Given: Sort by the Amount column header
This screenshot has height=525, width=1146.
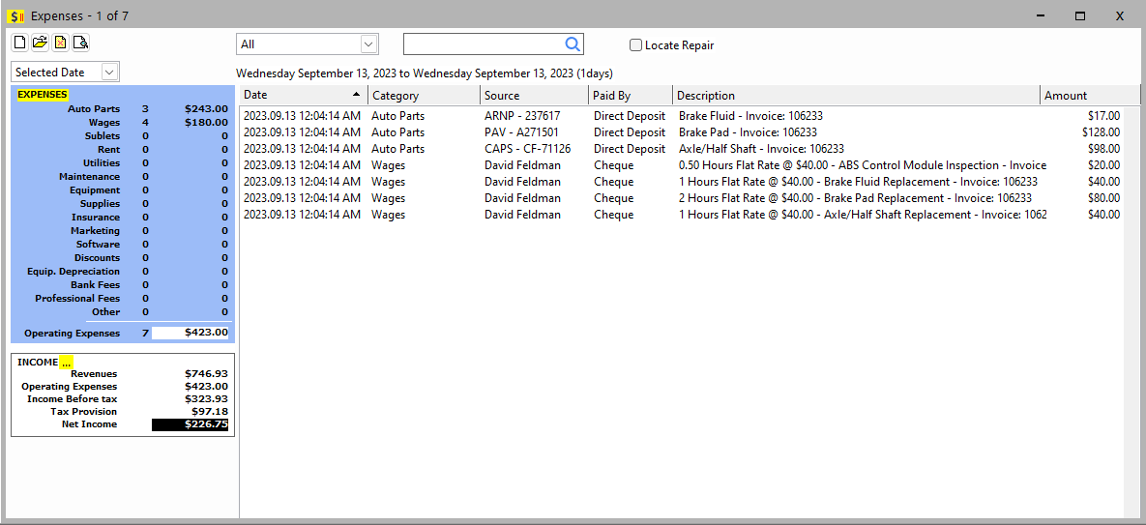Looking at the screenshot, I should pyautogui.click(x=1090, y=95).
